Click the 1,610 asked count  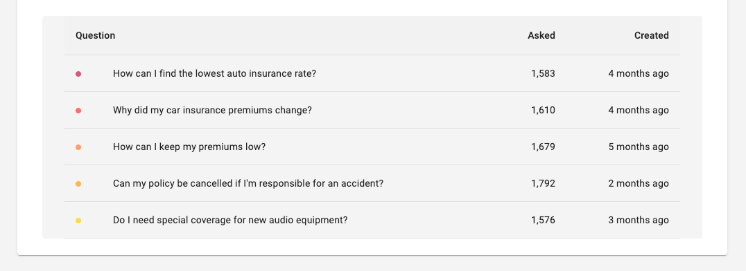point(544,110)
